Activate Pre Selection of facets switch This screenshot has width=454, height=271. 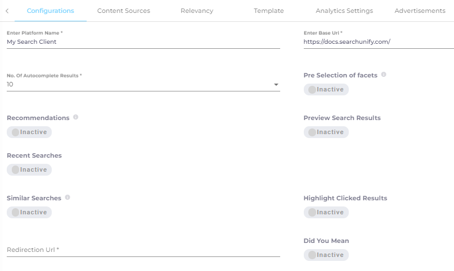tap(326, 90)
